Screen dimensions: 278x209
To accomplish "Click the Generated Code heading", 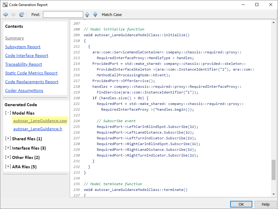I will (21, 105).
